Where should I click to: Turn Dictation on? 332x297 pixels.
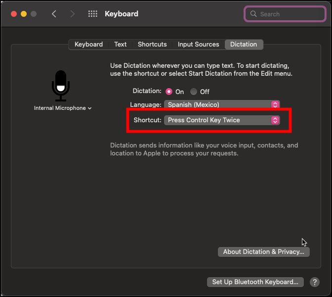point(169,92)
